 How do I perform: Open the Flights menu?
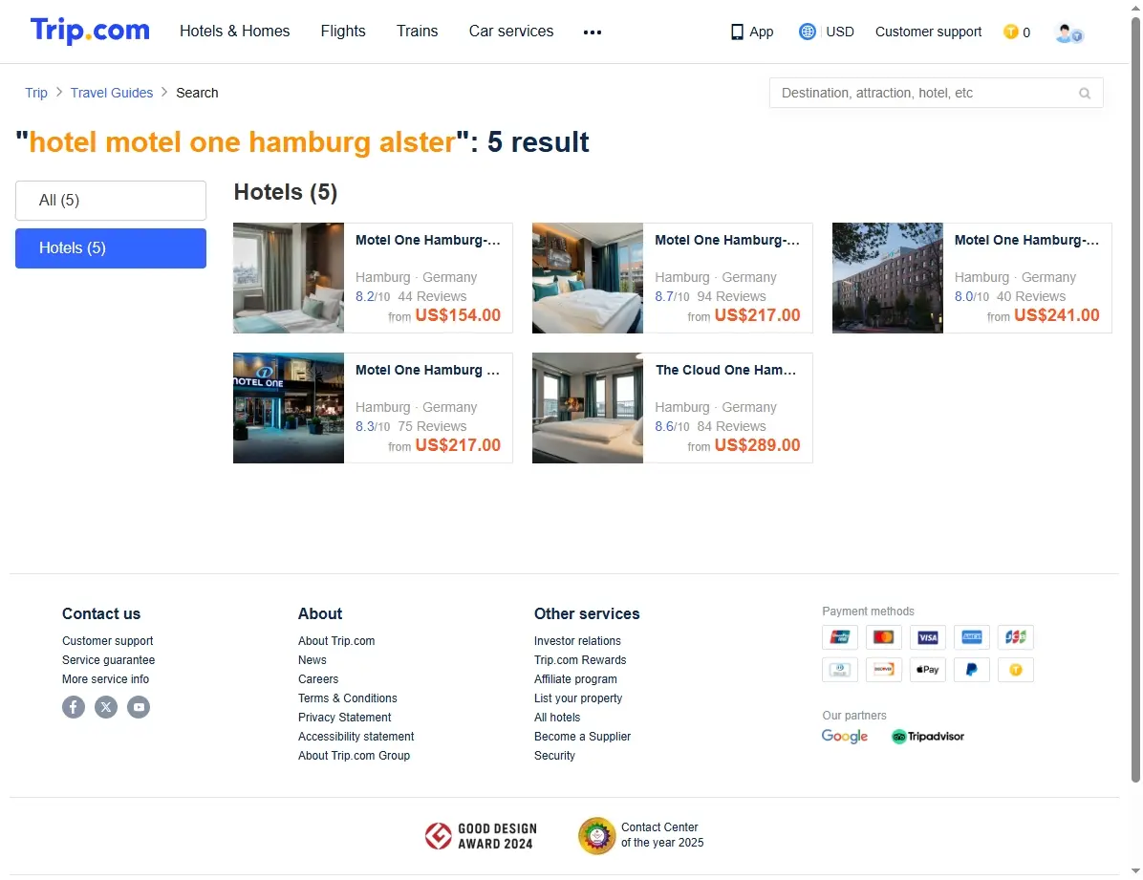coord(342,32)
